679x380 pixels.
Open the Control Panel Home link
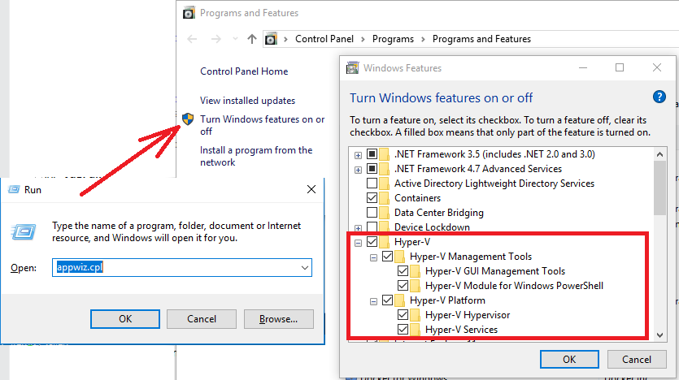click(x=244, y=71)
